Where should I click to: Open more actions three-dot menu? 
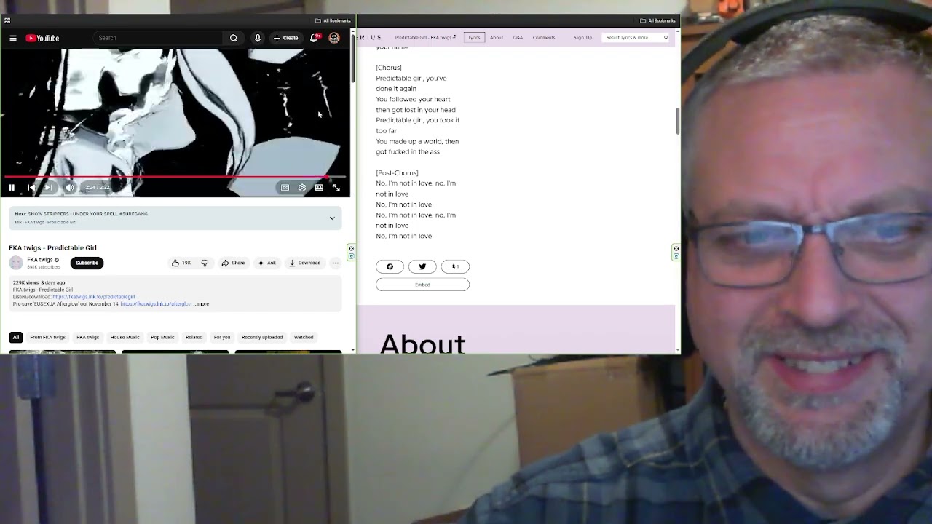(336, 263)
